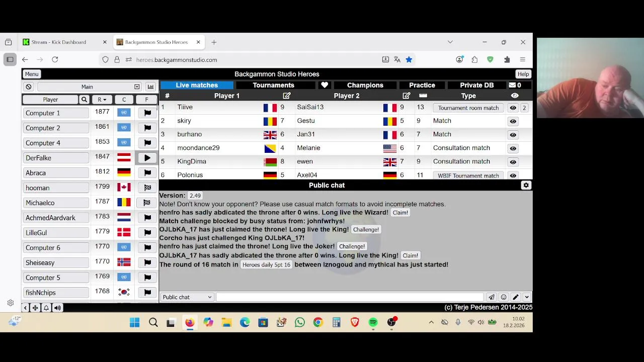Toggle sound with the speaker icon
This screenshot has height=362, width=644.
pyautogui.click(x=57, y=308)
